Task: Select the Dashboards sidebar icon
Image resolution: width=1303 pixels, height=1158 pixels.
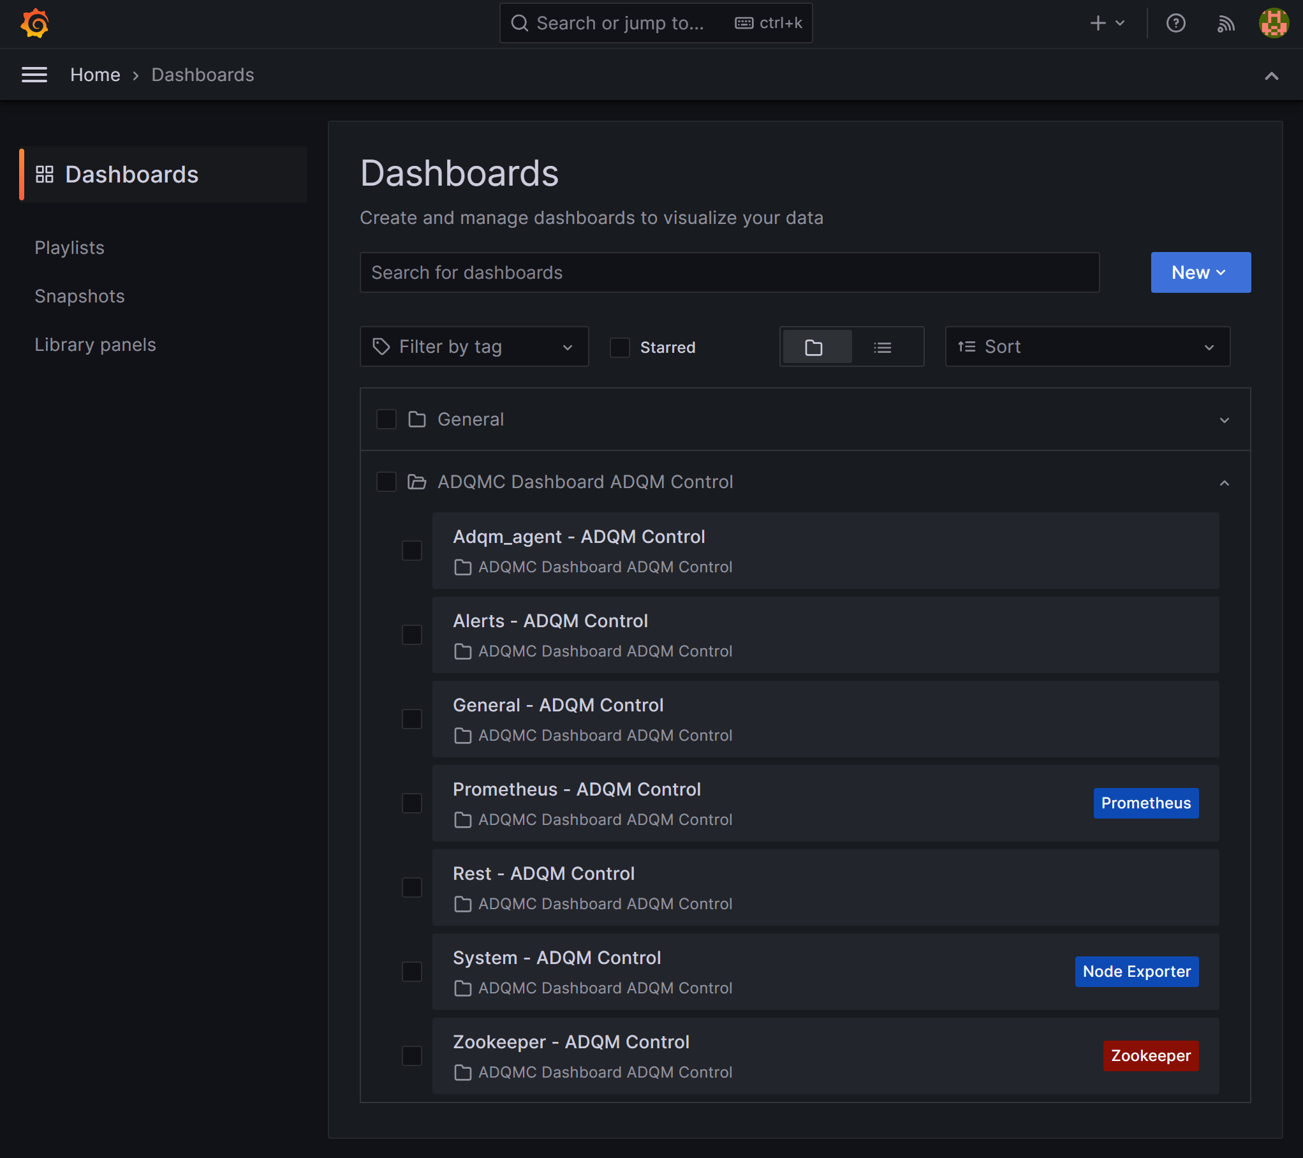Action: tap(45, 174)
